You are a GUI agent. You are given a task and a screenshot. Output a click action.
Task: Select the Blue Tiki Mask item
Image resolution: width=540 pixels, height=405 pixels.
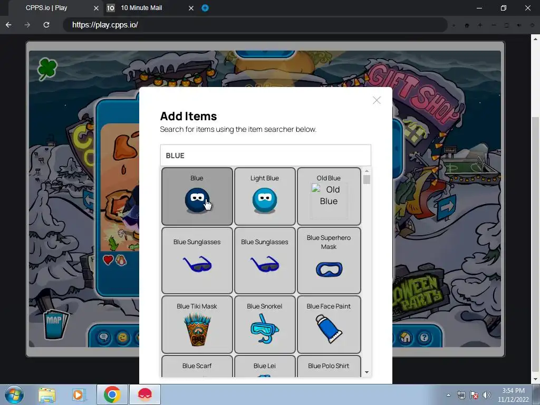(197, 324)
